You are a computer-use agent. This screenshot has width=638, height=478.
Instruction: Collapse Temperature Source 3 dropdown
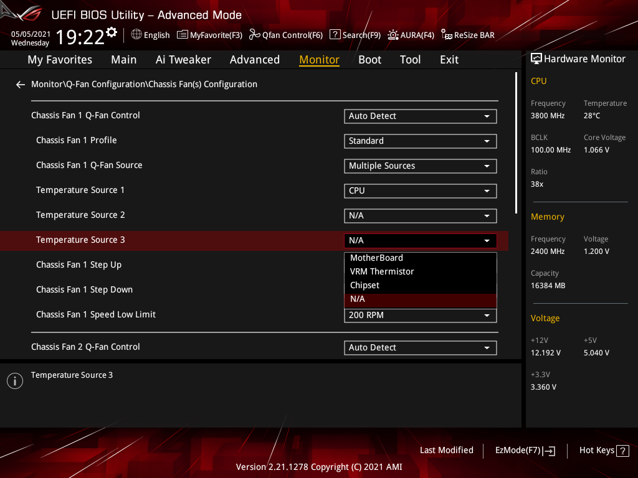tap(421, 241)
